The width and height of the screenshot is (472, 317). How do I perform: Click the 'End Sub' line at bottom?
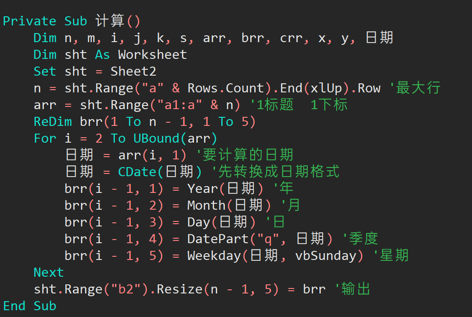pyautogui.click(x=29, y=306)
